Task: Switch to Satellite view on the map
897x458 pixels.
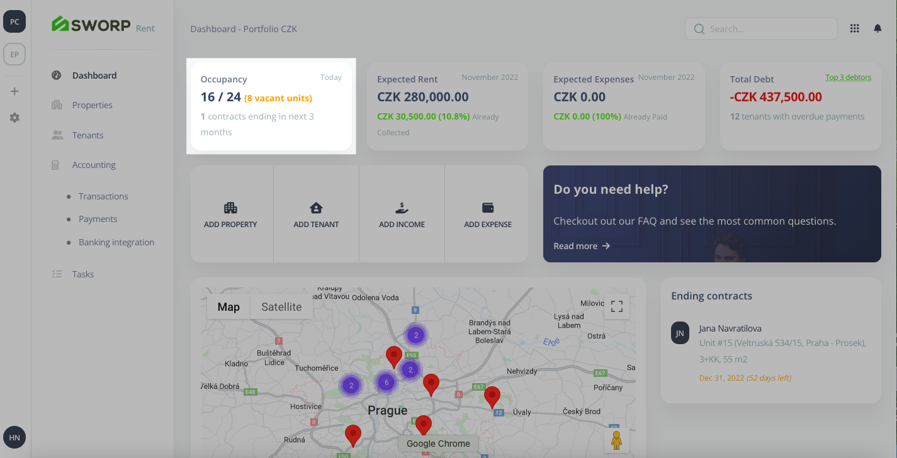Action: tap(281, 306)
